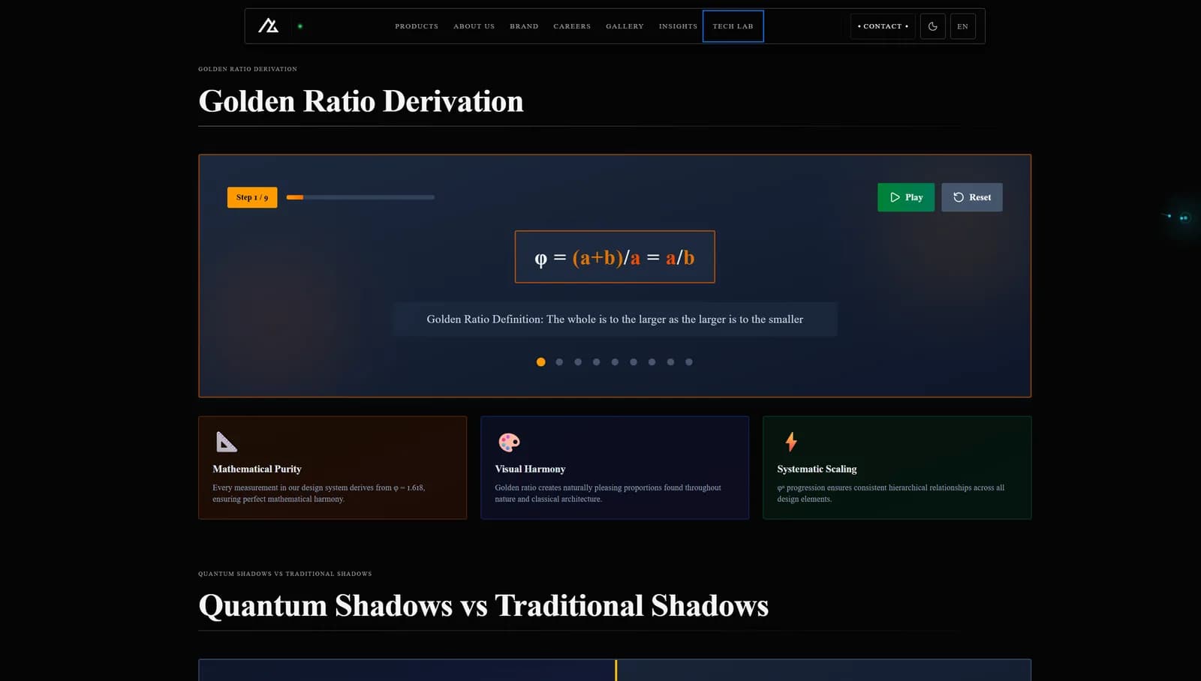The width and height of the screenshot is (1201, 681).
Task: Click the Step 1 / 9 badge
Action: (x=252, y=197)
